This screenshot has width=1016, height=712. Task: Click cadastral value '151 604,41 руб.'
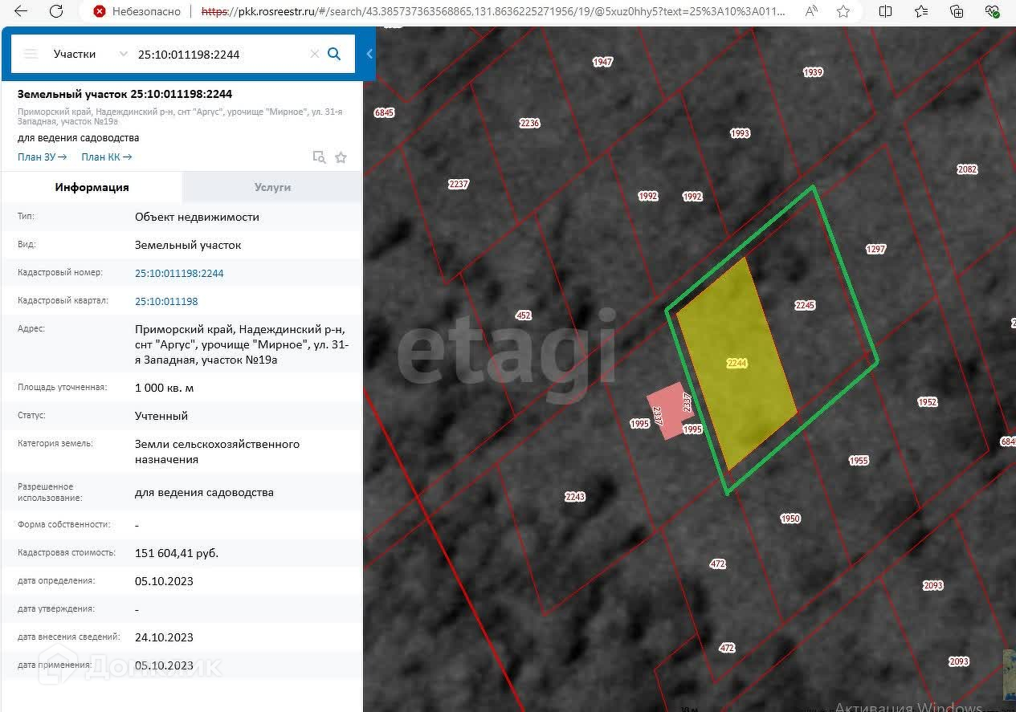coord(177,553)
